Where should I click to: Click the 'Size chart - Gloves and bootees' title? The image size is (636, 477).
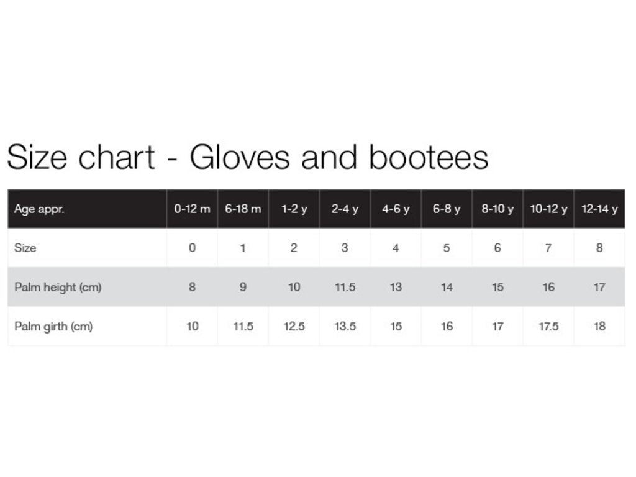247,157
